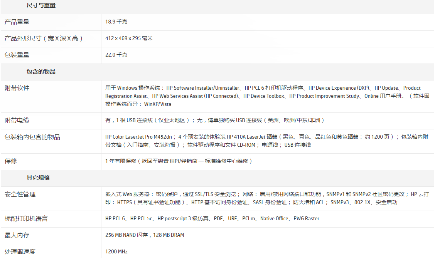
Task: Select the '标配打印机语言' row label
Action: [26, 219]
